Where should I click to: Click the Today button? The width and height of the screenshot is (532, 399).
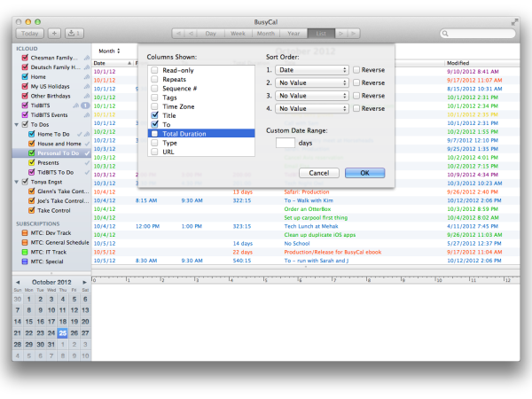[x=30, y=34]
